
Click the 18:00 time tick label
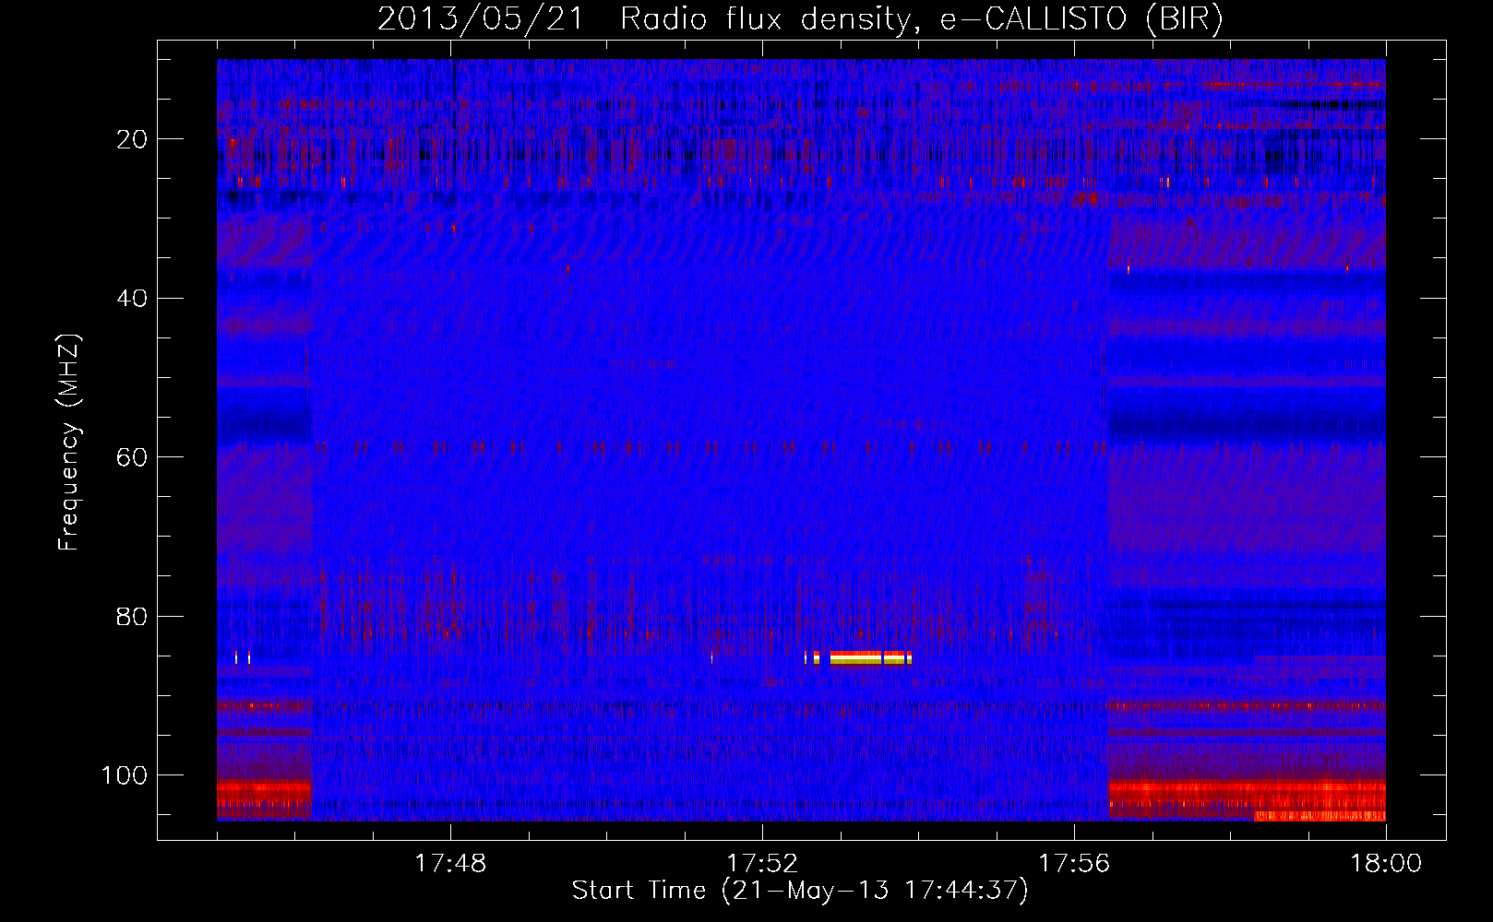coord(1386,864)
